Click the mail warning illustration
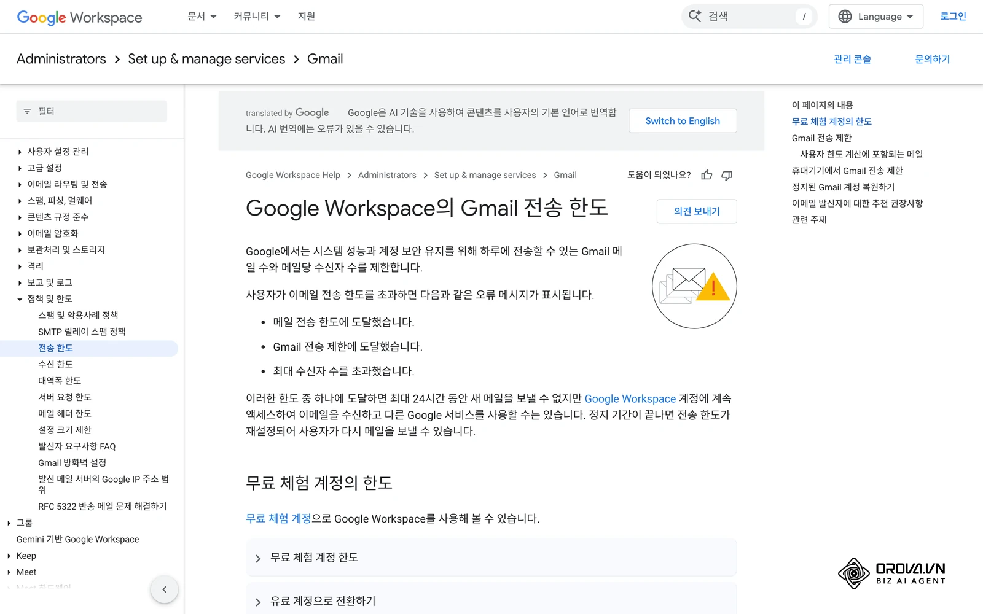983x614 pixels. [694, 286]
